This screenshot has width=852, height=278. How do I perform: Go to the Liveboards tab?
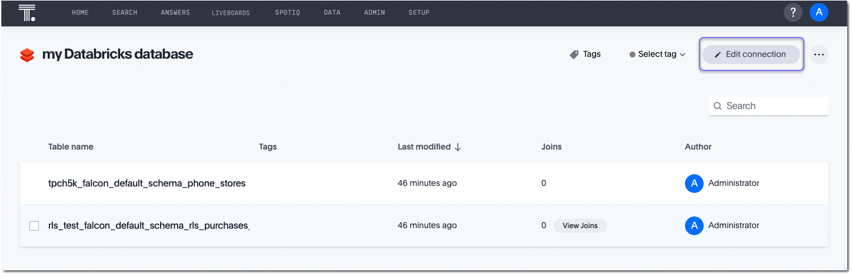[x=231, y=13]
